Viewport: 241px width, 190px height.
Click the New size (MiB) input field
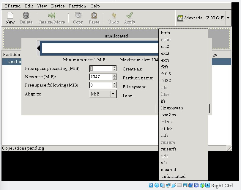[101, 77]
